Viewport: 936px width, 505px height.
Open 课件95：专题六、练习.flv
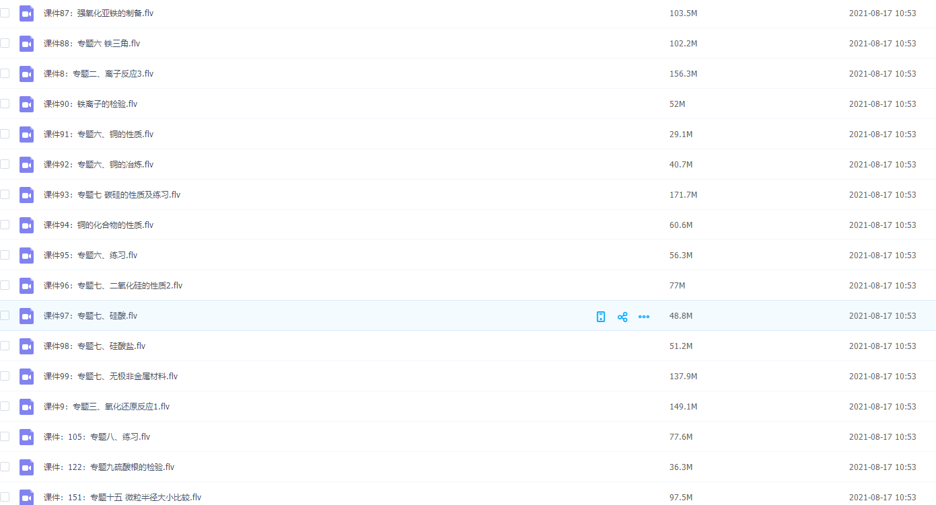pyautogui.click(x=90, y=256)
